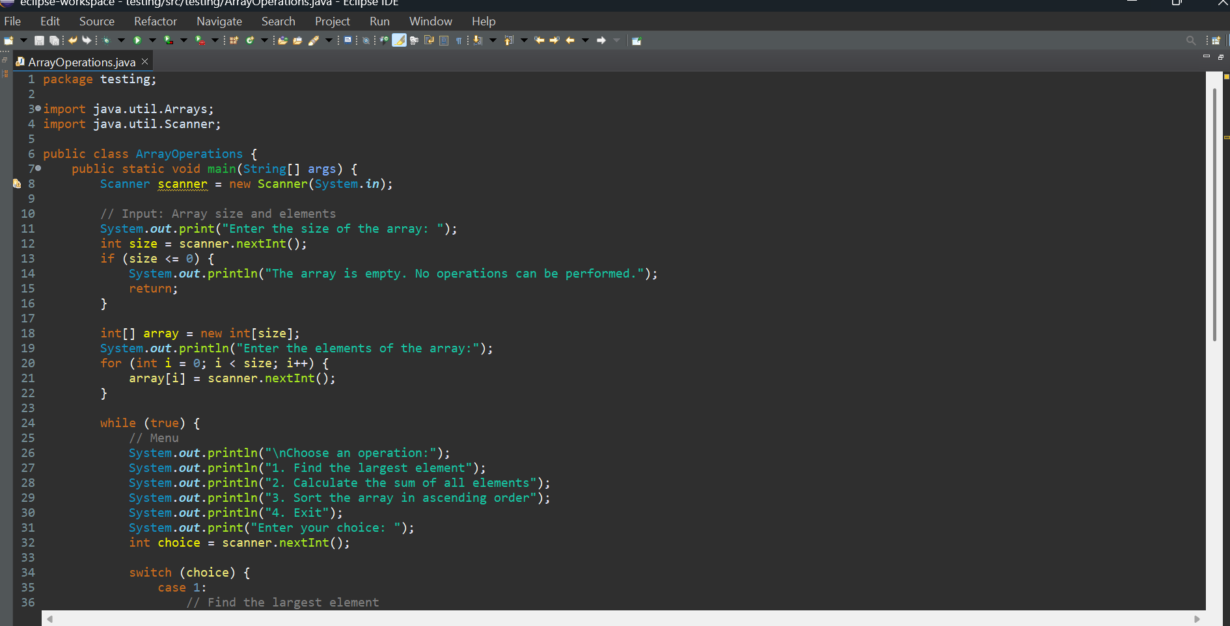
Task: Click the warning marker on line 8
Action: [17, 184]
